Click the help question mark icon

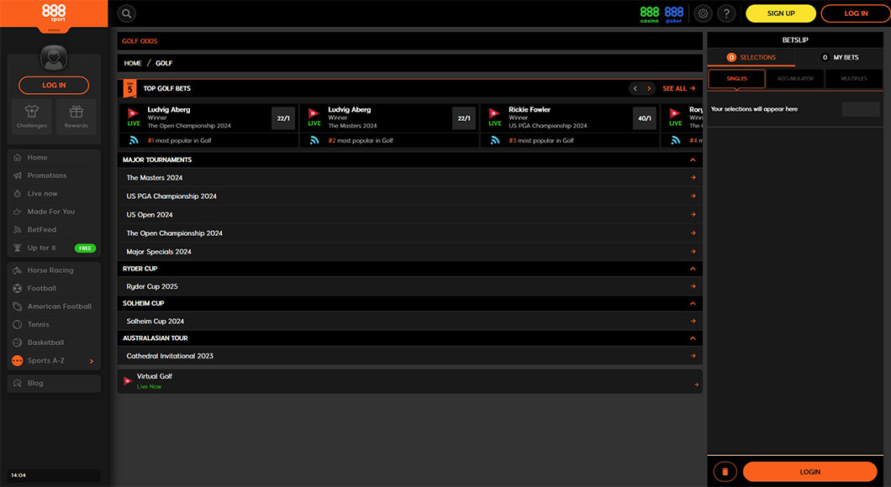(x=726, y=13)
